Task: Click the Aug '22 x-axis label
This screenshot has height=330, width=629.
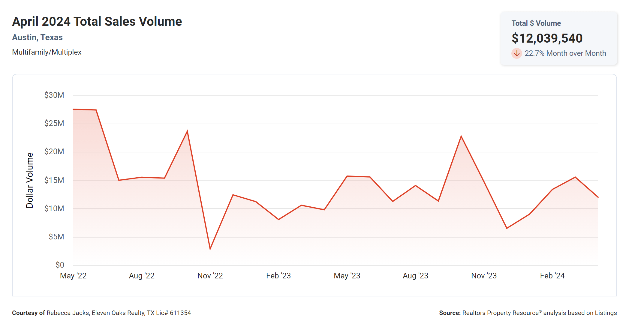Action: 142,276
